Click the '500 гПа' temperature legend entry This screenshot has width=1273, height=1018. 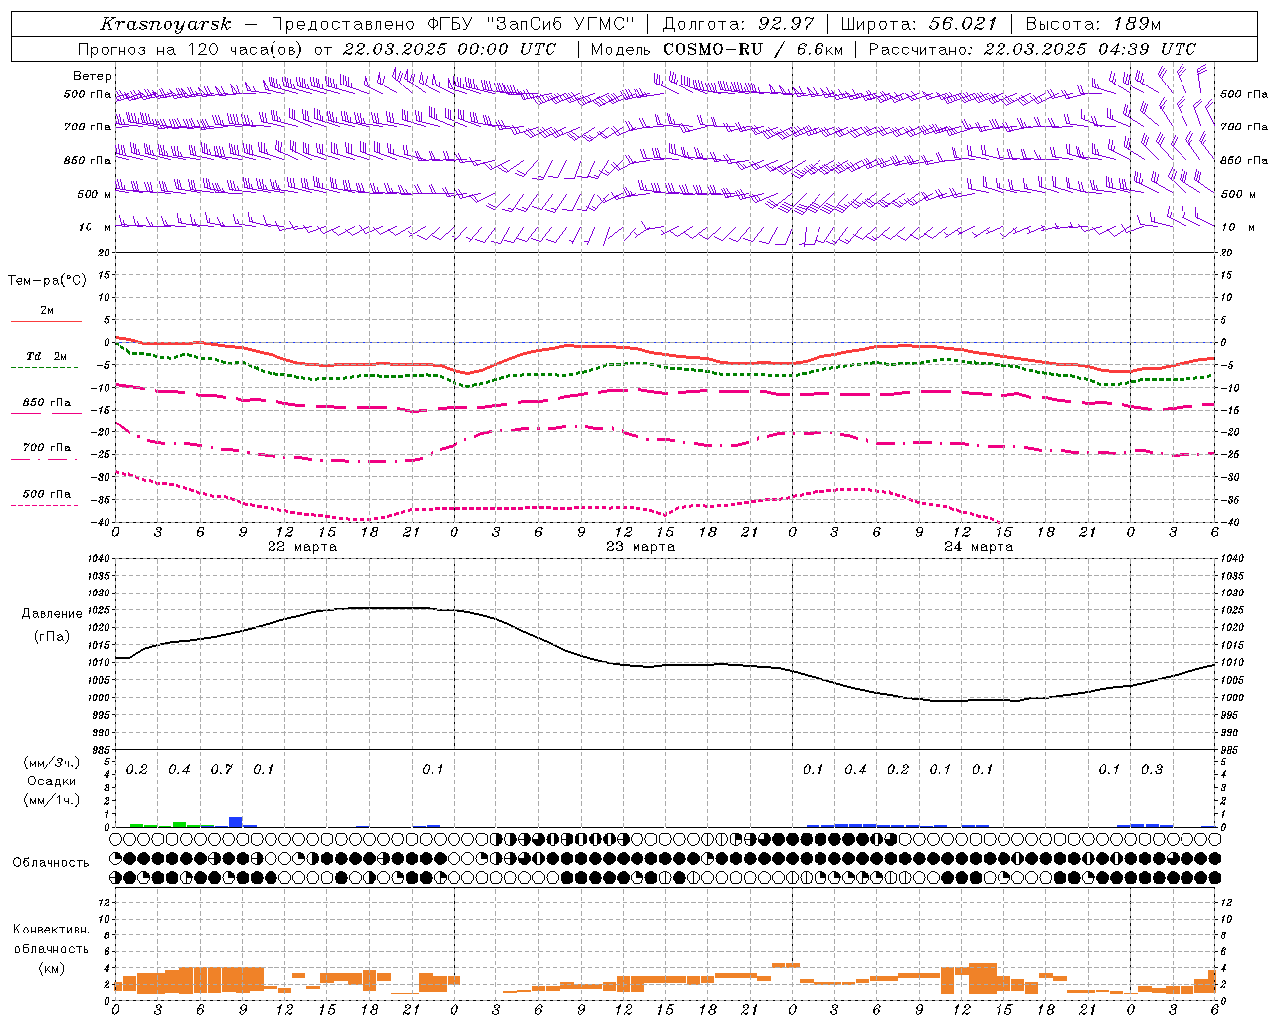pos(46,494)
